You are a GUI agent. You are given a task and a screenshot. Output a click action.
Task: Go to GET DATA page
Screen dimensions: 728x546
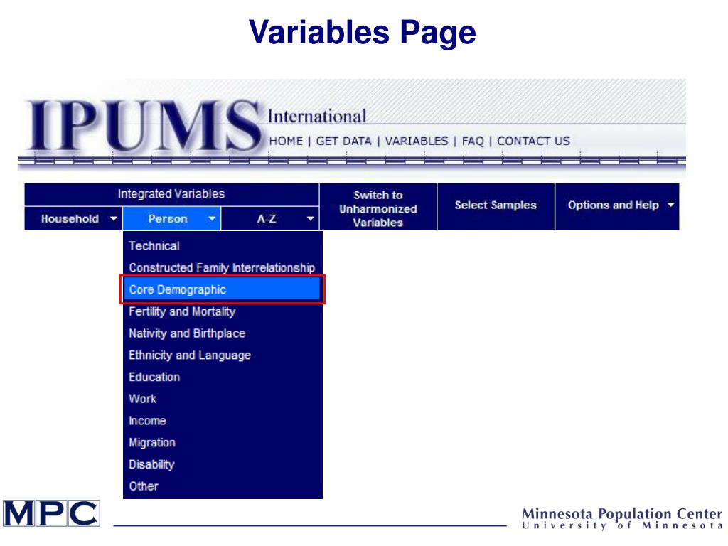tap(343, 141)
